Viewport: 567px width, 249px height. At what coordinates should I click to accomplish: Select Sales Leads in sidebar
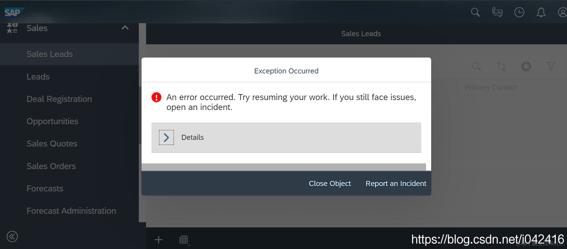pyautogui.click(x=69, y=54)
